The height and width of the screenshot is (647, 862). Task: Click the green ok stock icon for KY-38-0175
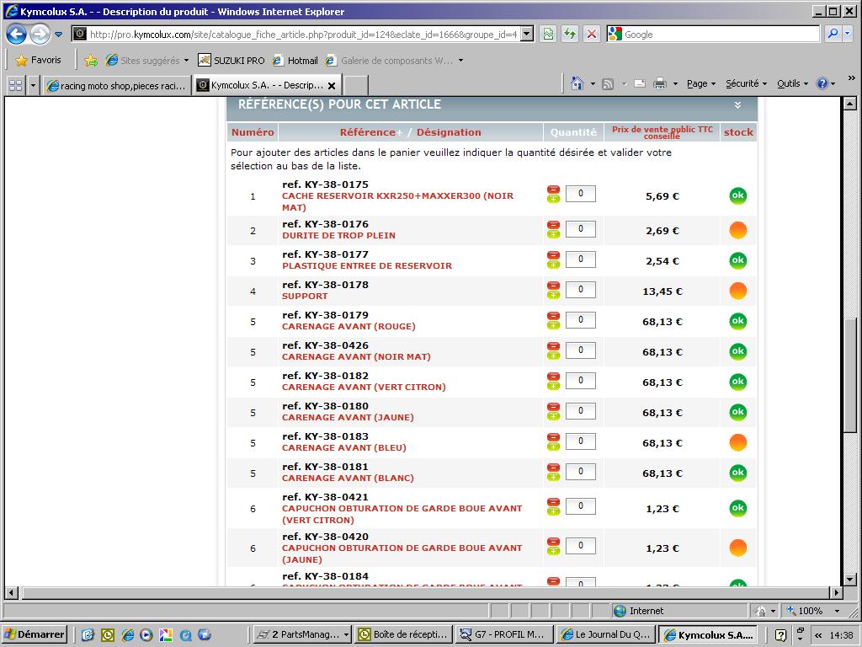737,196
